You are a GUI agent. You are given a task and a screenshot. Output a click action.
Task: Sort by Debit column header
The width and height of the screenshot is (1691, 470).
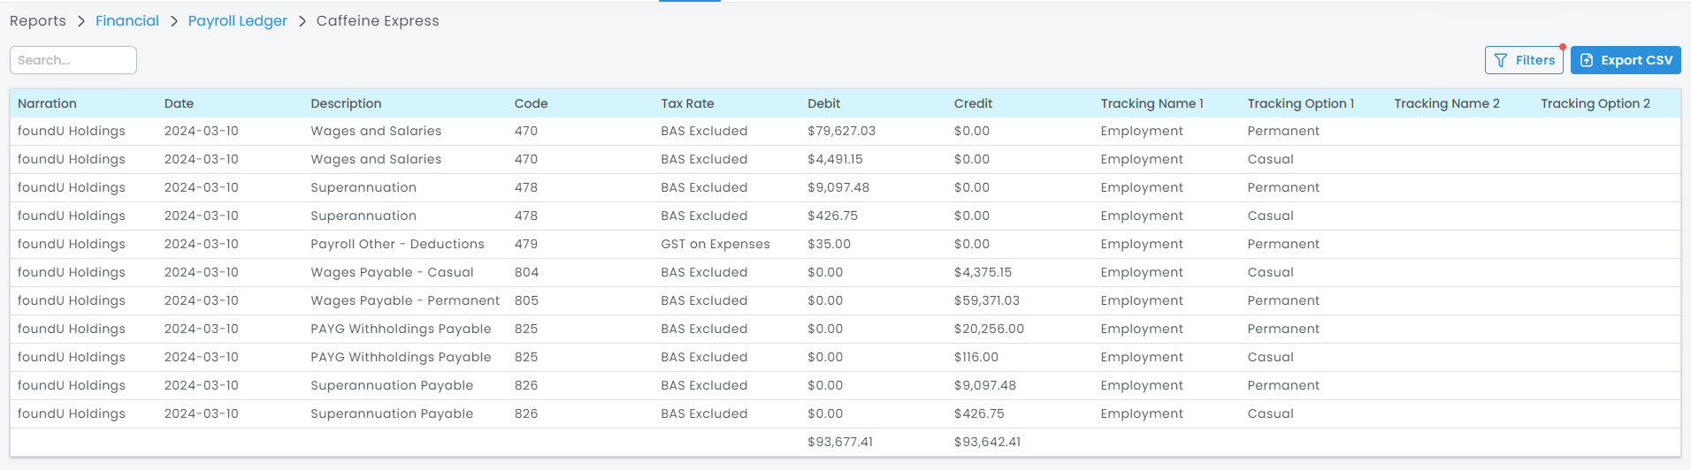point(823,103)
